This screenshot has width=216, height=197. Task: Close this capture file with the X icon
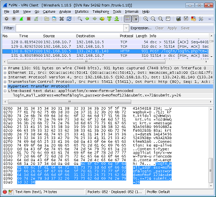62,19
